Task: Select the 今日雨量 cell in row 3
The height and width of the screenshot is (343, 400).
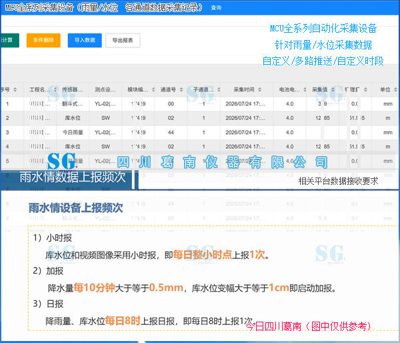Action: pos(73,132)
